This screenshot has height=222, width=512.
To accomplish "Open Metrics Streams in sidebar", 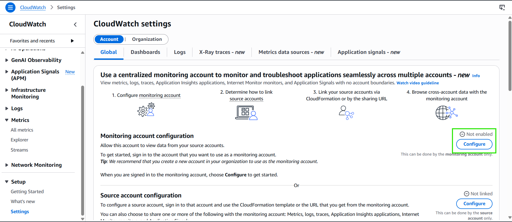I will point(19,150).
